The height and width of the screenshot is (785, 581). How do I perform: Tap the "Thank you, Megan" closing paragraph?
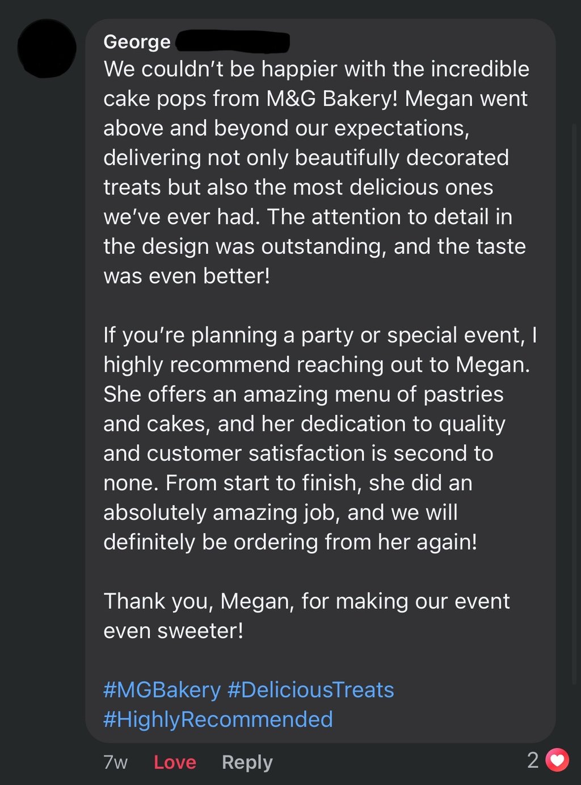(306, 616)
